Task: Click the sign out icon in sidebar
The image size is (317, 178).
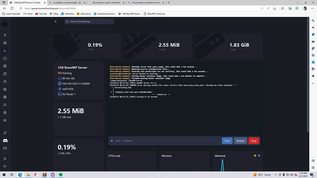Action: pos(5,166)
